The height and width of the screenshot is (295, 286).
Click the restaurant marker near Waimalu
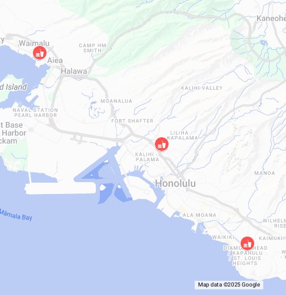coord(40,53)
